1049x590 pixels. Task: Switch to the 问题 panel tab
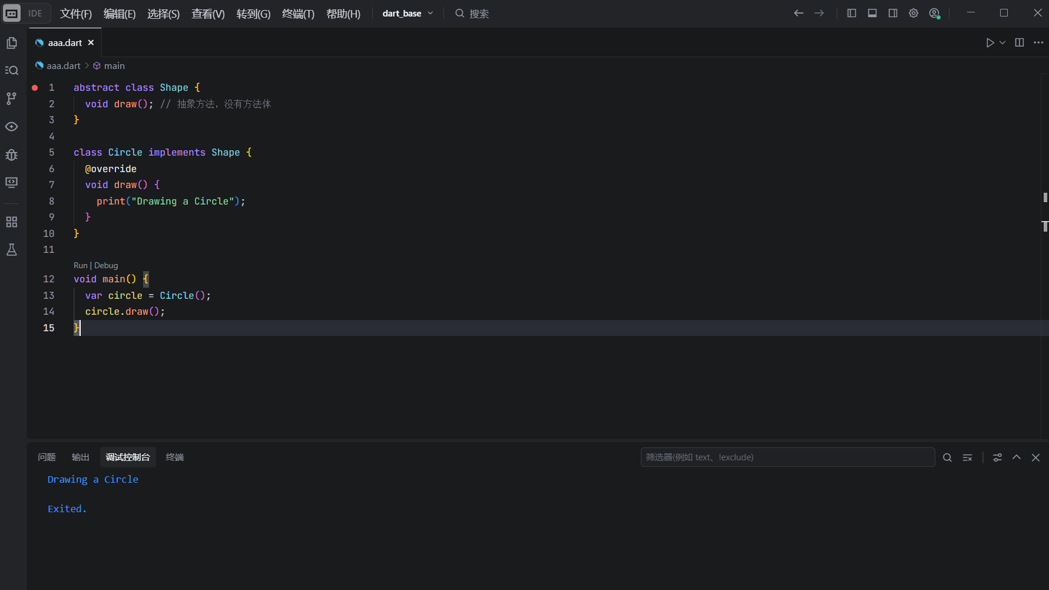click(x=47, y=457)
